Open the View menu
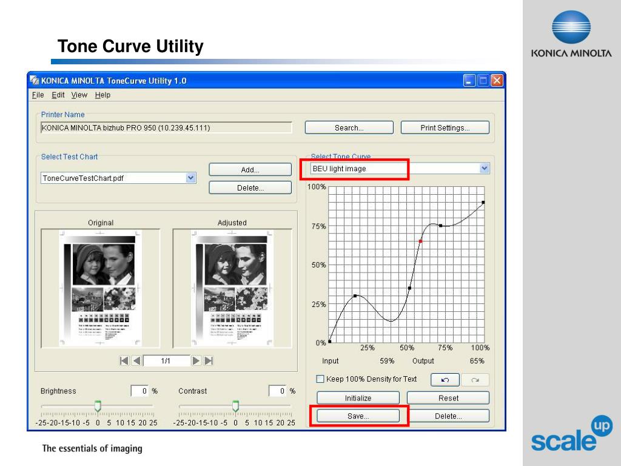Viewport: 621px width, 466px height. coord(79,95)
